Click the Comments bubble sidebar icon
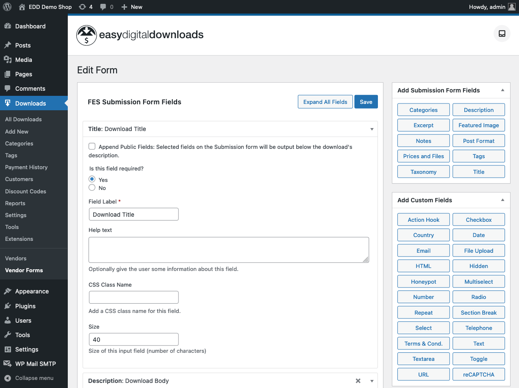Screen dimensions: 519x388 click(x=8, y=89)
